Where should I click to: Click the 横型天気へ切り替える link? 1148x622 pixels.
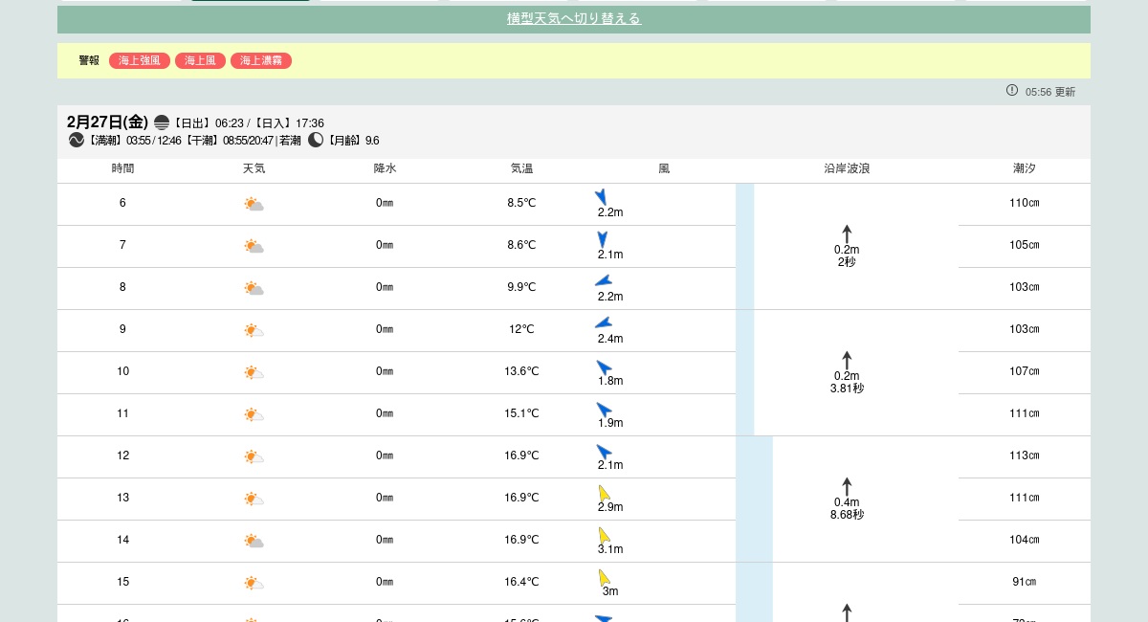[x=573, y=19]
